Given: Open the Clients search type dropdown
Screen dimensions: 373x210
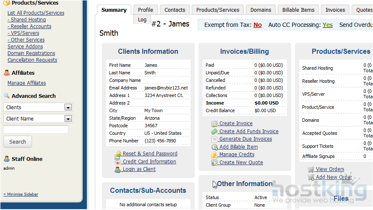Looking at the screenshot, I should coord(68,108).
